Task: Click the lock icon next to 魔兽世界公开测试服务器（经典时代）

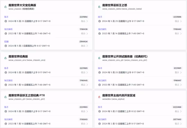Action: click(x=99, y=58)
